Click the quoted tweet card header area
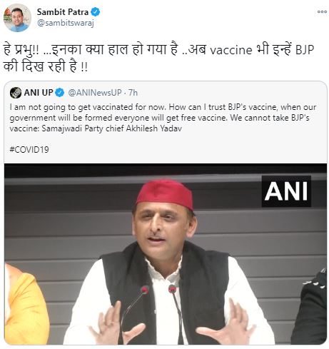 [166, 93]
